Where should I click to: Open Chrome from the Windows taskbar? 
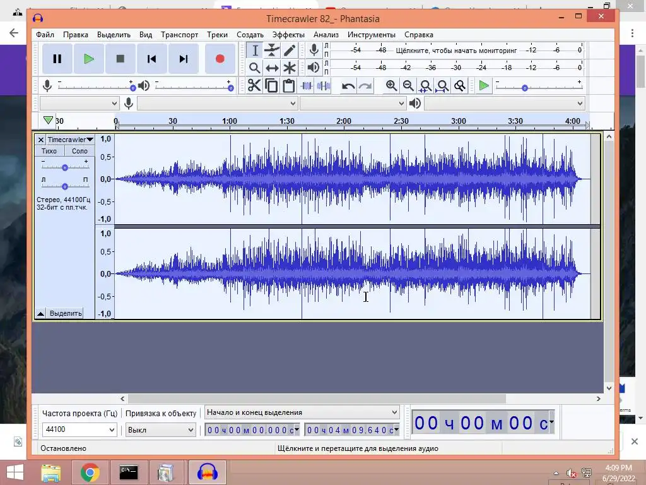90,472
